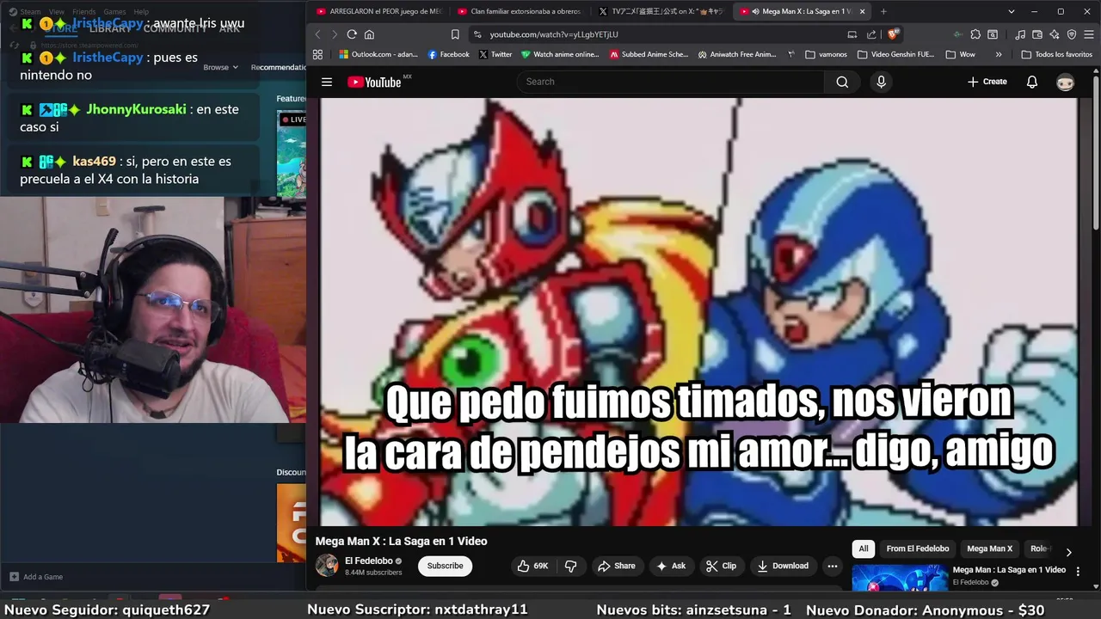This screenshot has height=619, width=1101.
Task: Click the video player frame
Action: 698,311
